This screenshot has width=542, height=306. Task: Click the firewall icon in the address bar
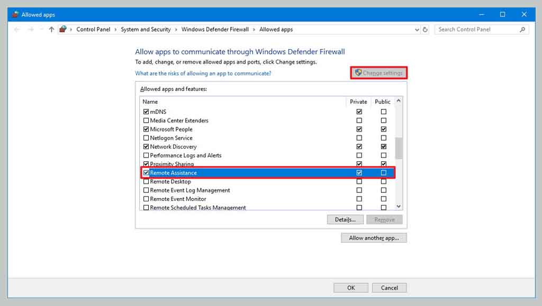[x=62, y=29]
